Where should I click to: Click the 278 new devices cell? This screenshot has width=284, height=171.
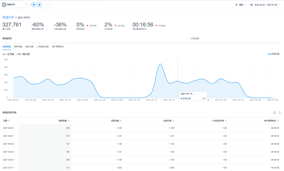coord(68,136)
